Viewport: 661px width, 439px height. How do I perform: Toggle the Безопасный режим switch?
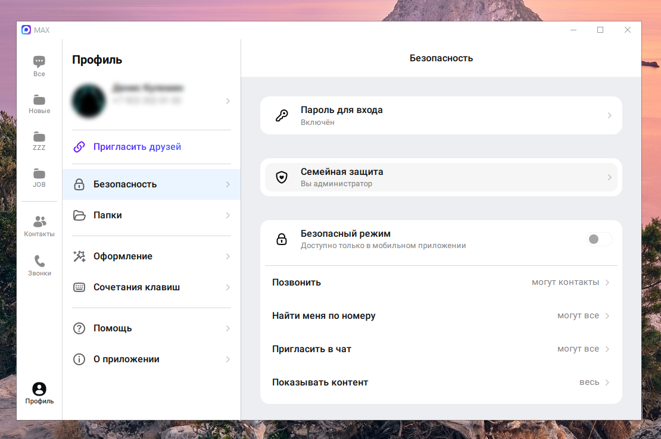point(599,239)
